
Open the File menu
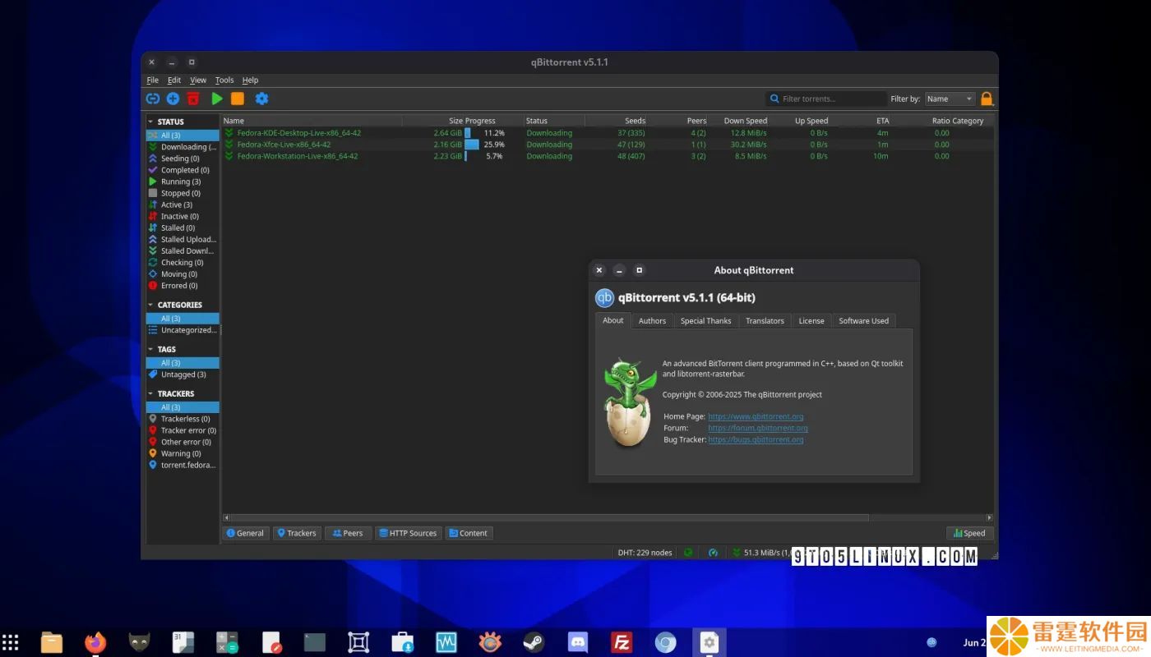pos(153,80)
